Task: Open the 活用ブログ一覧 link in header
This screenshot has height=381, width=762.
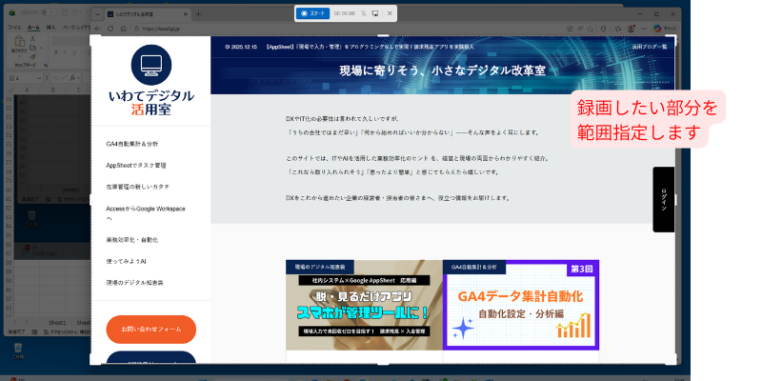Action: (x=650, y=47)
